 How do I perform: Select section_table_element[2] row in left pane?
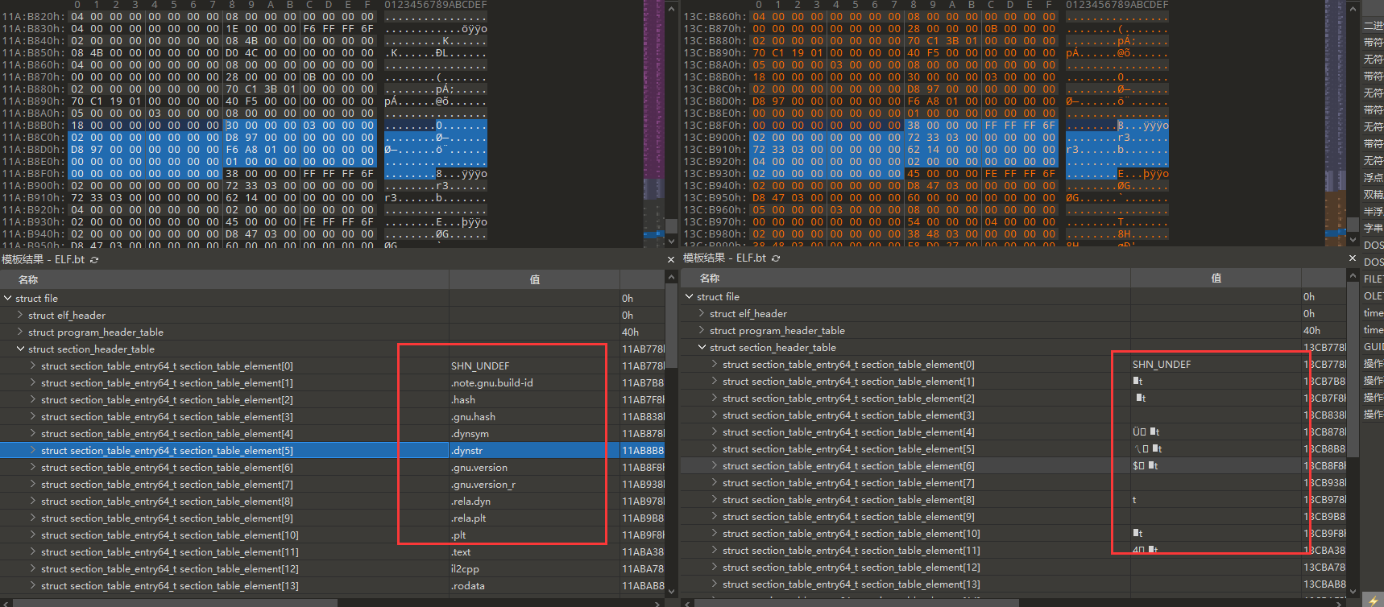pos(332,400)
